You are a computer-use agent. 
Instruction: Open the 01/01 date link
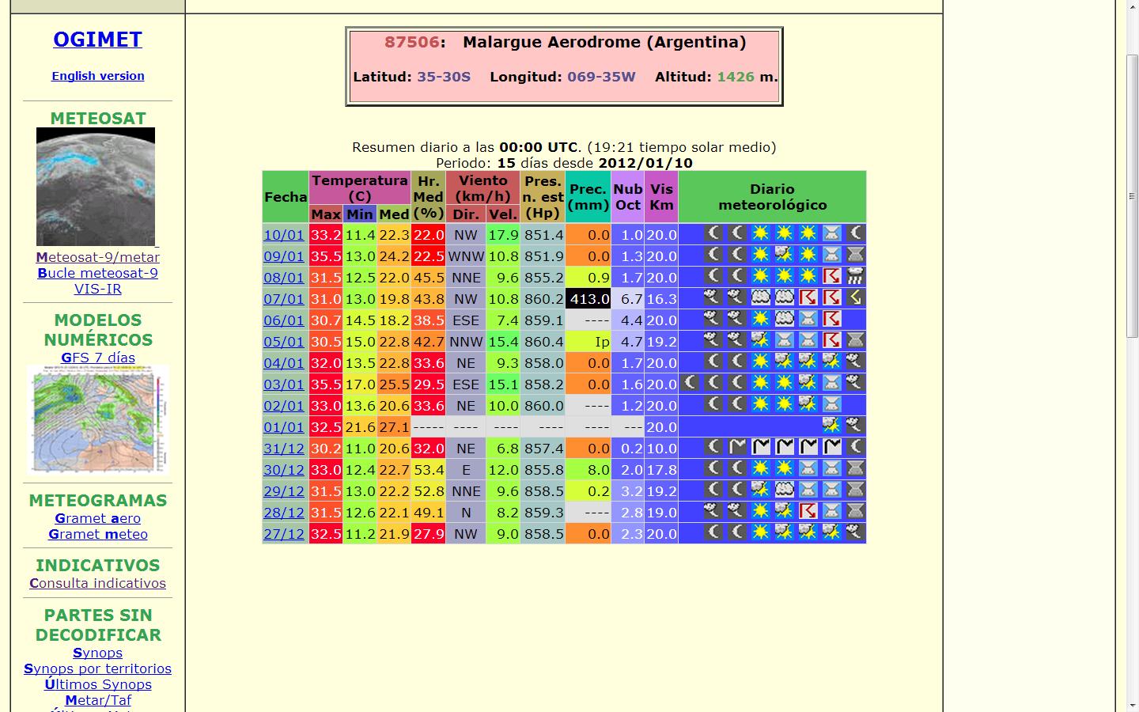284,427
